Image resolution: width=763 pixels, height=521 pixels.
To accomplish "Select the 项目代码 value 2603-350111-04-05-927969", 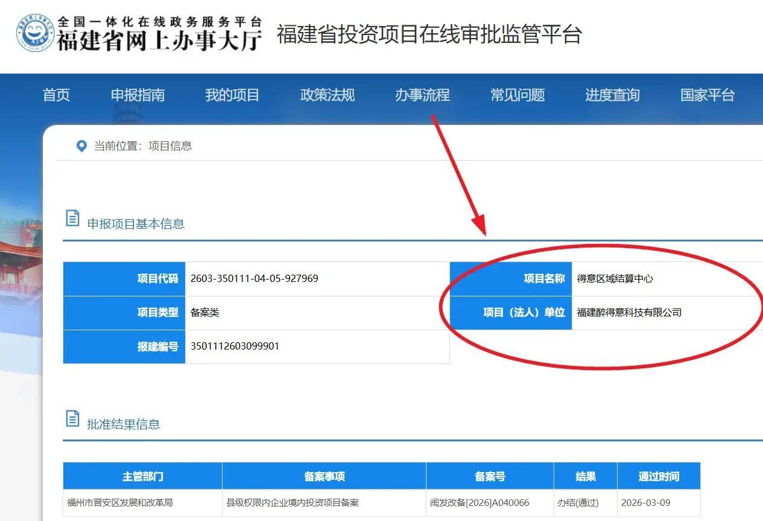I will coord(253,278).
